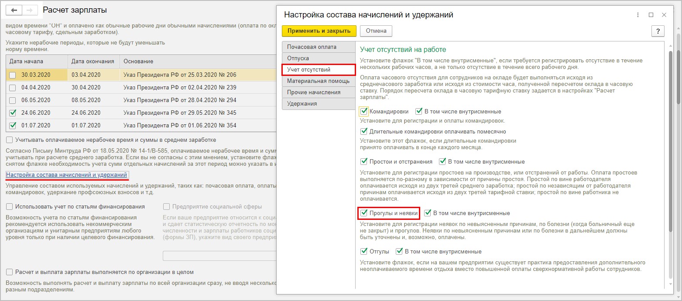Go forward with the right arrow button
The height and width of the screenshot is (301, 682).
tap(30, 10)
